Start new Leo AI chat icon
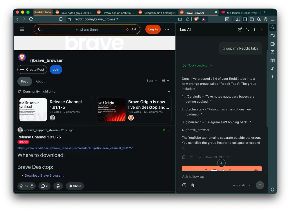Image resolution: width=290 pixels, height=211 pixels. click(240, 29)
